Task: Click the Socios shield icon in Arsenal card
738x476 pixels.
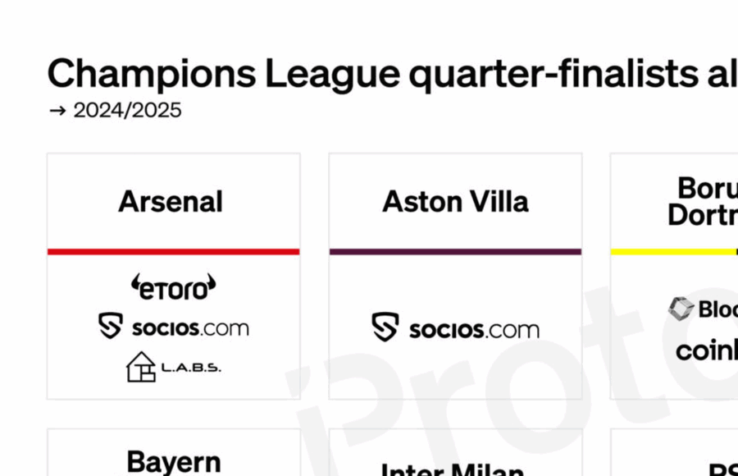Action: click(x=111, y=327)
